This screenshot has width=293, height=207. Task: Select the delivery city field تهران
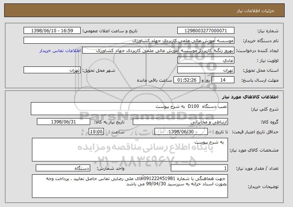52,70
